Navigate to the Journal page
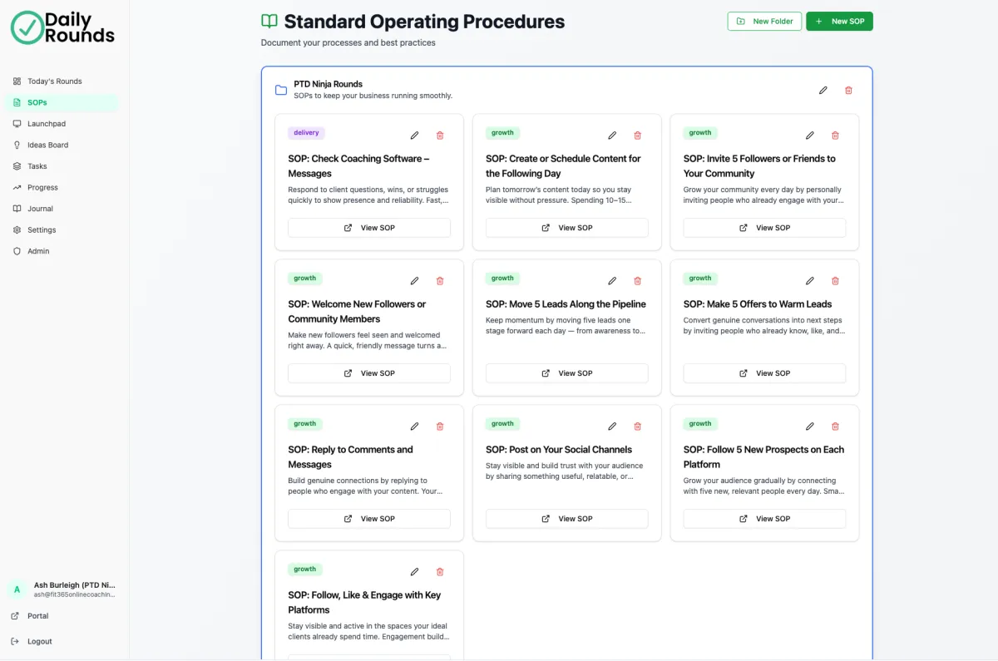The height and width of the screenshot is (661, 998). point(40,209)
